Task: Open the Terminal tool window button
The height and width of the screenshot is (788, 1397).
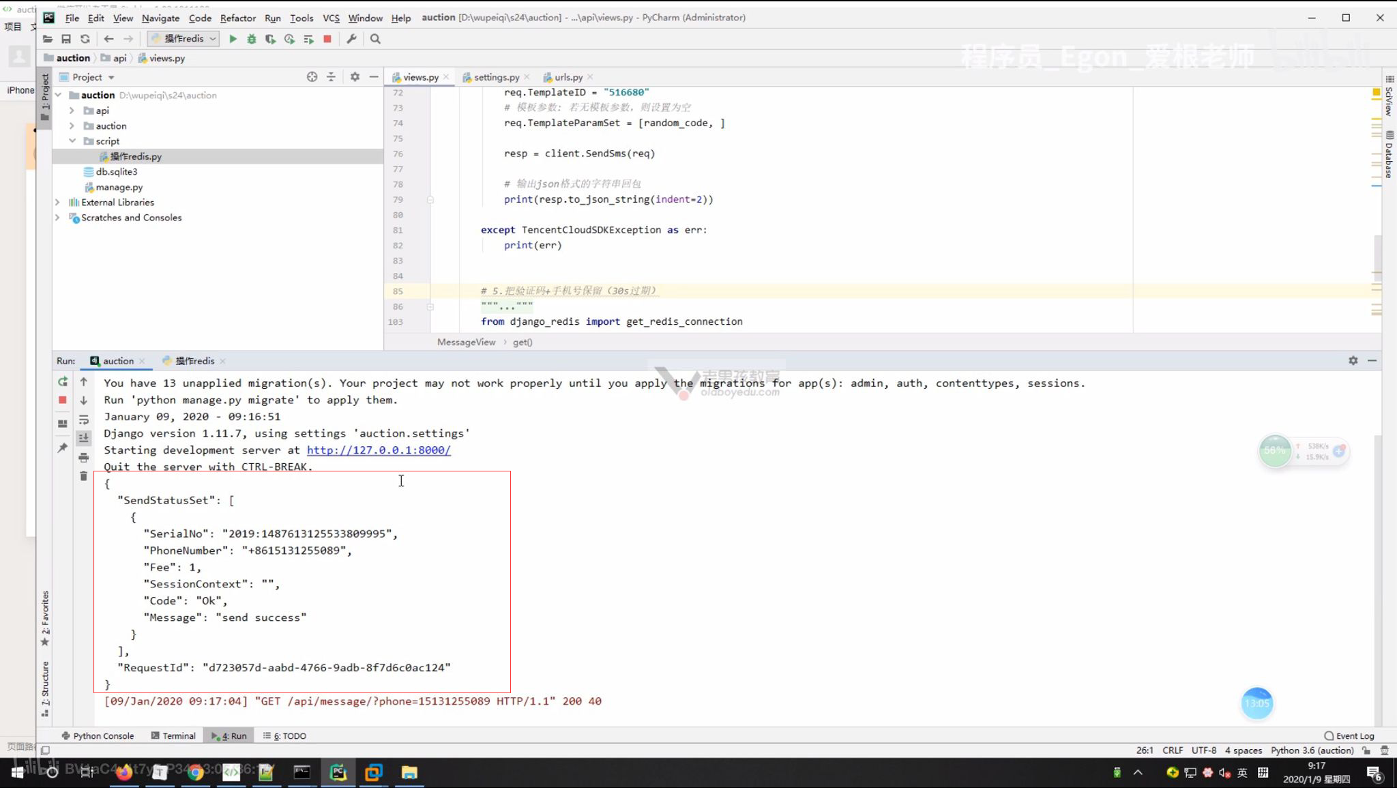Action: pyautogui.click(x=173, y=735)
